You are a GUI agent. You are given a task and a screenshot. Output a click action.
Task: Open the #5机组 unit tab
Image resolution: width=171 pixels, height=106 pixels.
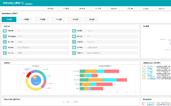coord(74,20)
